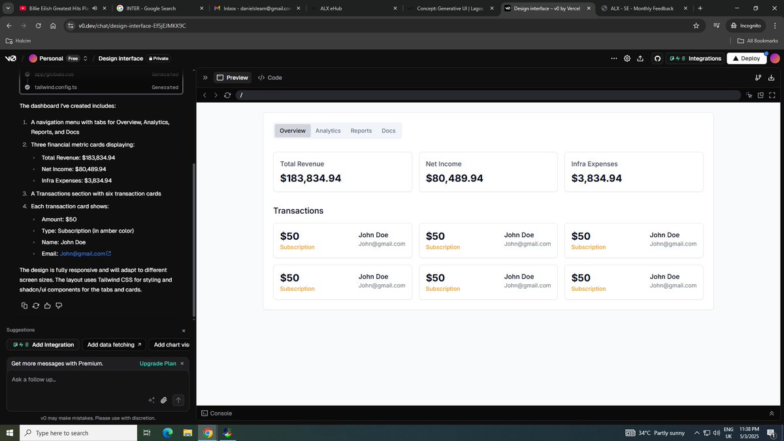The image size is (784, 441).
Task: Click the Upgrade Plan link
Action: click(157, 363)
